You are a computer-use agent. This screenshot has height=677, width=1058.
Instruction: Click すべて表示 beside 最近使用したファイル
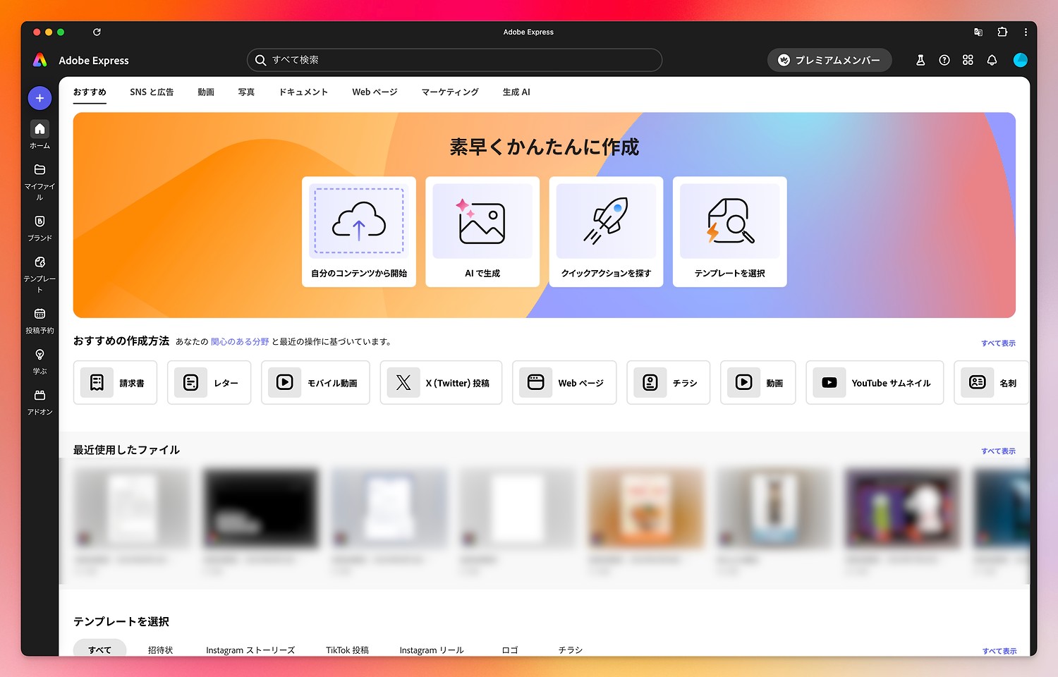pos(998,451)
